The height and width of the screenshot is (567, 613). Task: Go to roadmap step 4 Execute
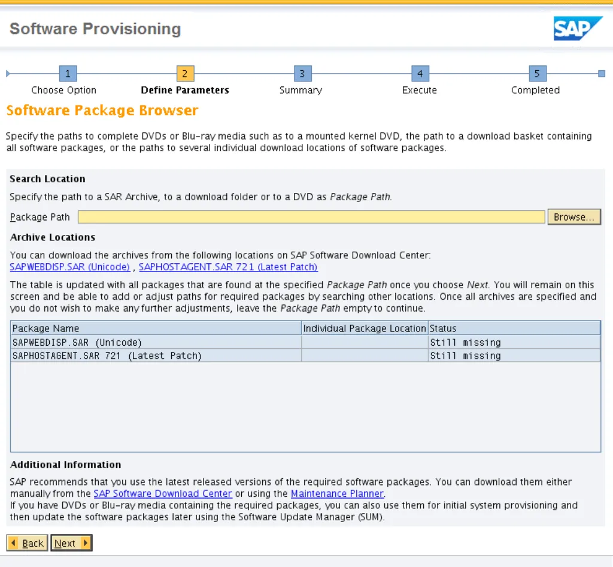[x=420, y=74]
